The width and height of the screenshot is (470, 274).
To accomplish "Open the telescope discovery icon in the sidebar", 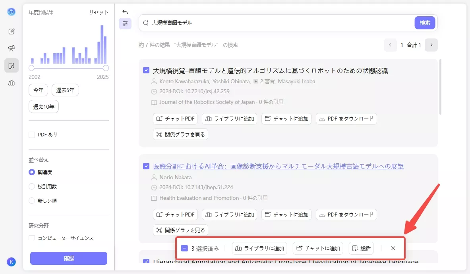I will (x=12, y=48).
